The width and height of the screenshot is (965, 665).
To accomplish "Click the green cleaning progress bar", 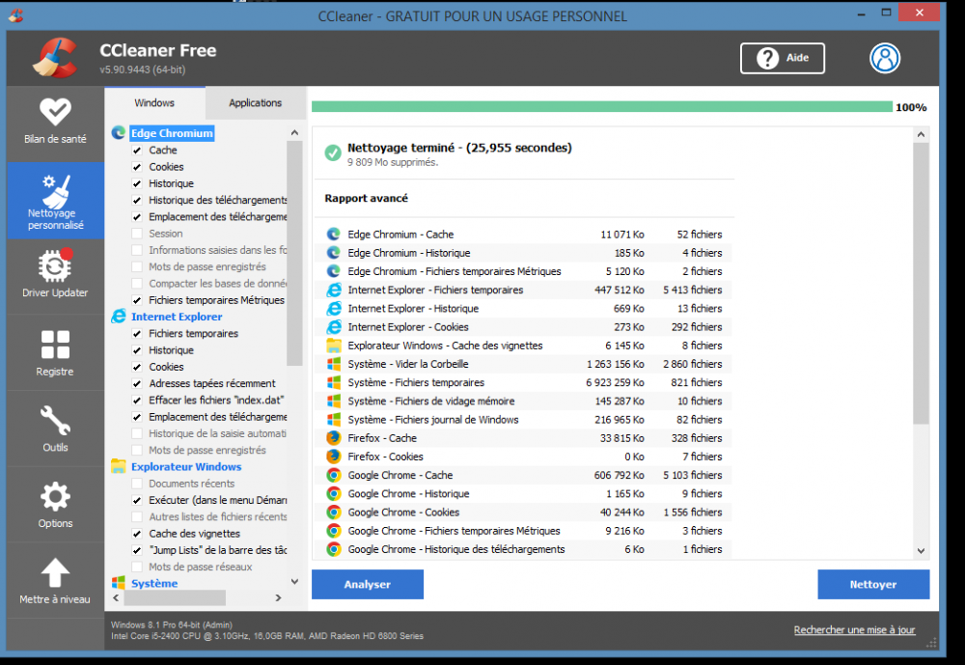I will tap(601, 107).
